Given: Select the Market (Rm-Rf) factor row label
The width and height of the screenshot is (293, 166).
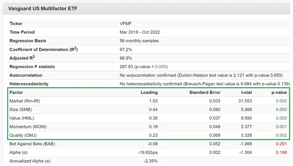Looking at the screenshot, I should [x=24, y=101].
